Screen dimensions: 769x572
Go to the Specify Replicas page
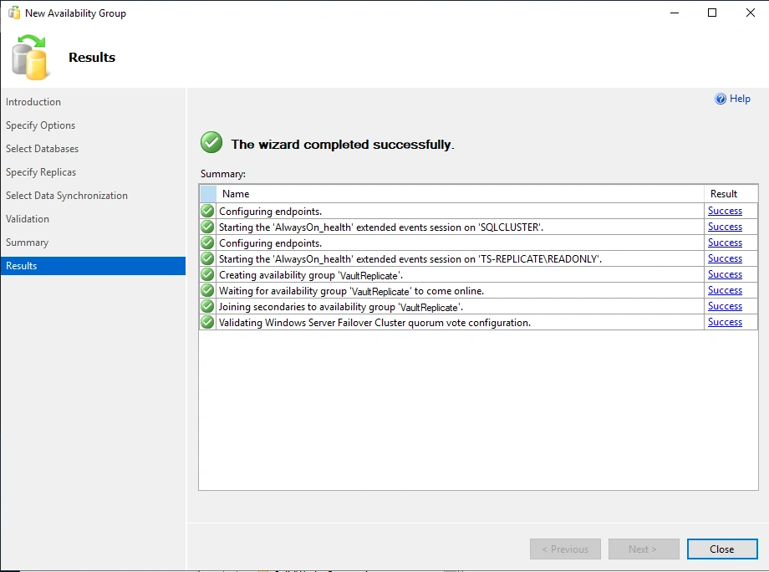click(x=41, y=172)
